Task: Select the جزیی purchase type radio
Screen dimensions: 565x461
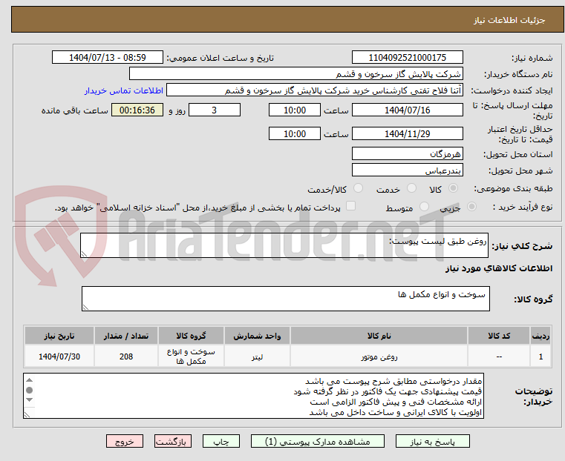Action: click(x=471, y=206)
